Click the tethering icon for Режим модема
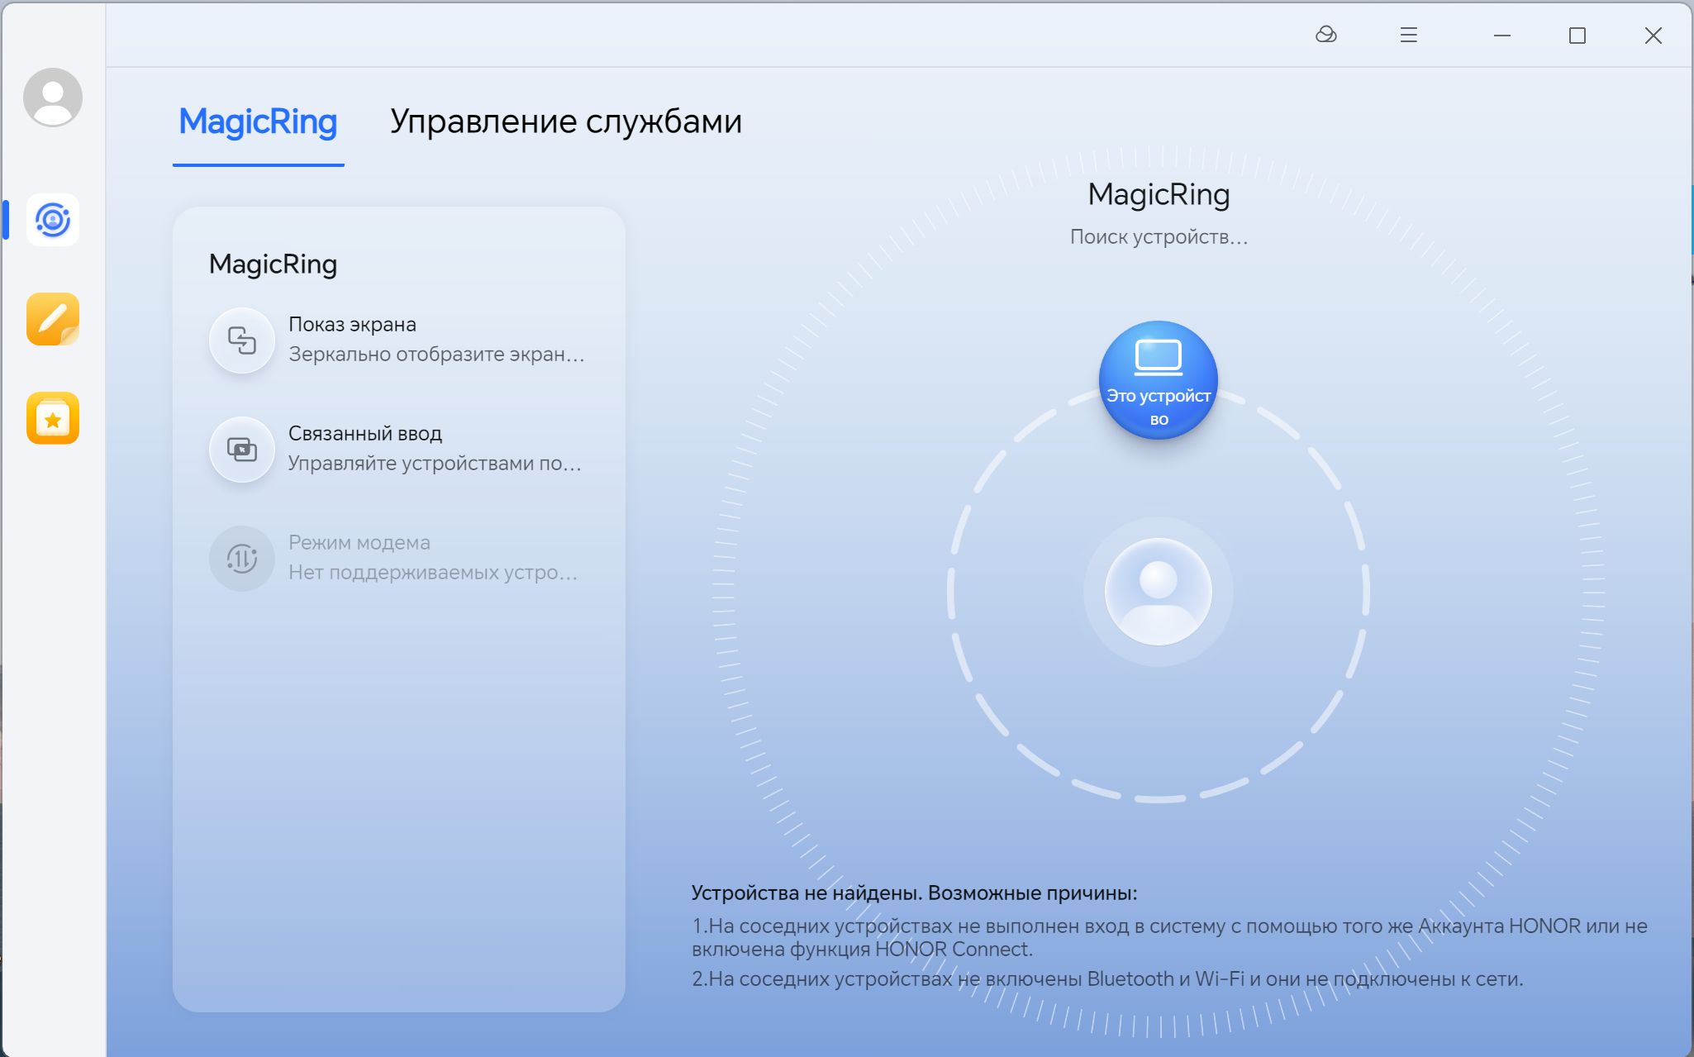 [242, 559]
